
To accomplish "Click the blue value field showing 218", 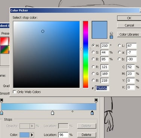I will 105,80.
